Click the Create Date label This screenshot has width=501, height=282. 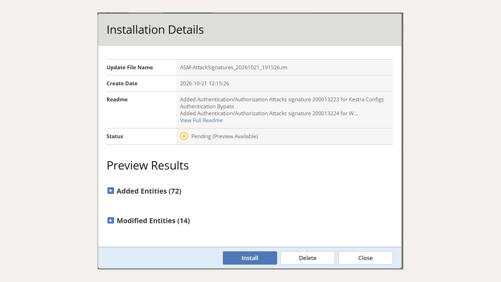(x=122, y=83)
